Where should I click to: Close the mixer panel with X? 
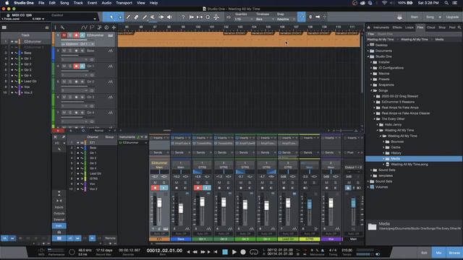click(55, 137)
